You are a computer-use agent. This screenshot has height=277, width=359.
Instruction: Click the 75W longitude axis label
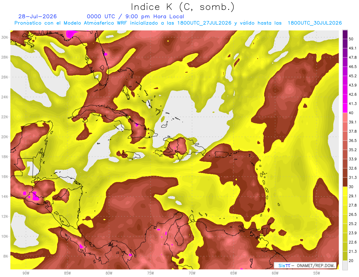point(150,273)
